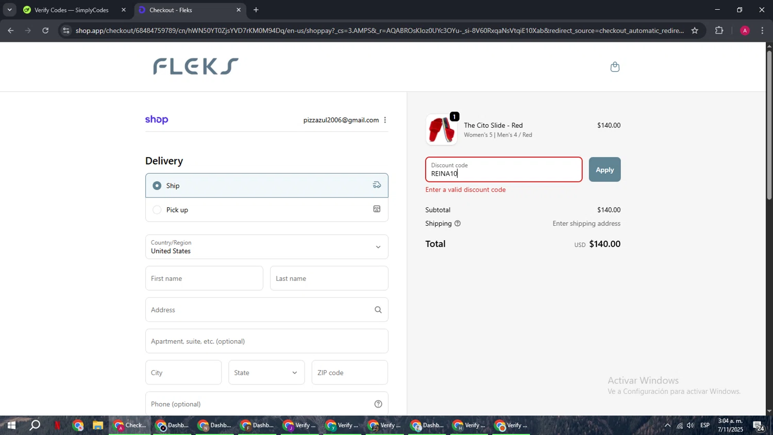Viewport: 773px width, 435px height.
Task: Click the Address input field
Action: click(x=267, y=310)
